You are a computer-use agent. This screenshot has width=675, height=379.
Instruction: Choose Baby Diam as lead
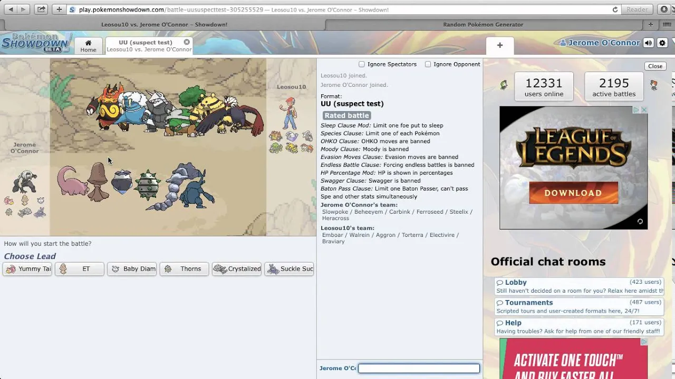click(132, 269)
